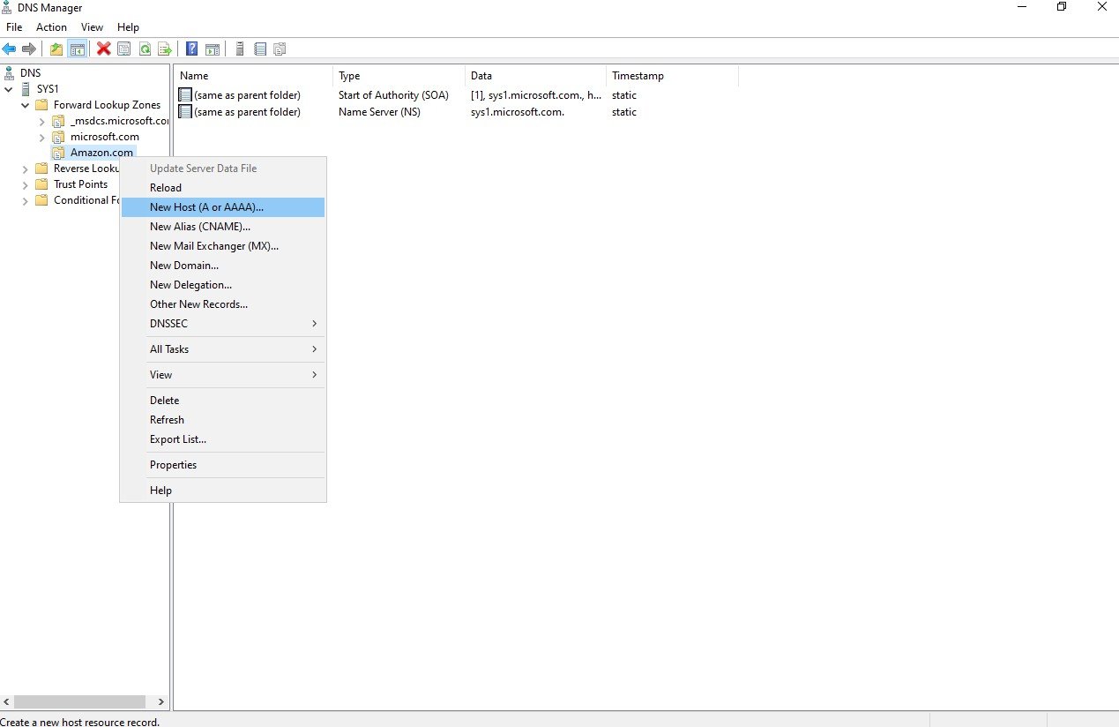This screenshot has width=1119, height=727.
Task: Select the DNS root tree node
Action: 30,73
